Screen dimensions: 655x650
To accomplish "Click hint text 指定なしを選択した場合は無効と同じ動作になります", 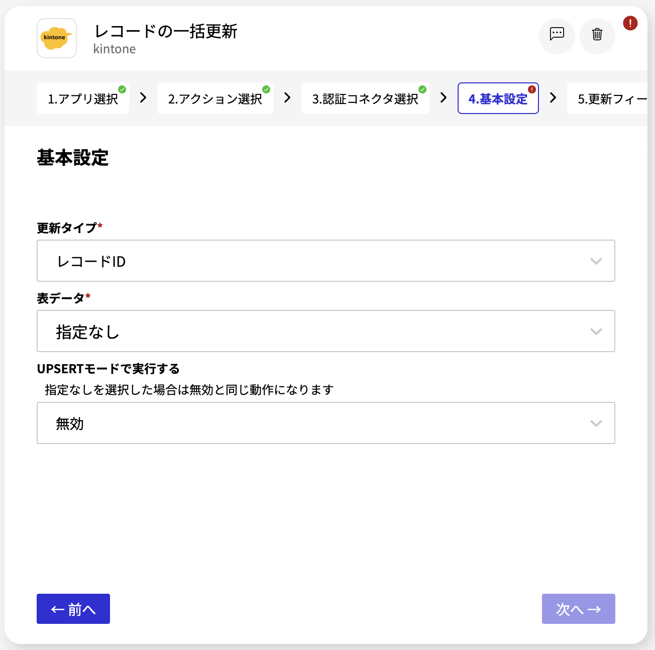I will [x=189, y=390].
